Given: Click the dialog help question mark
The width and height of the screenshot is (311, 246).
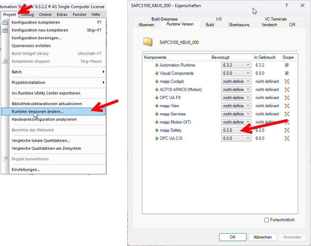Looking at the screenshot, I should click(x=287, y=6).
